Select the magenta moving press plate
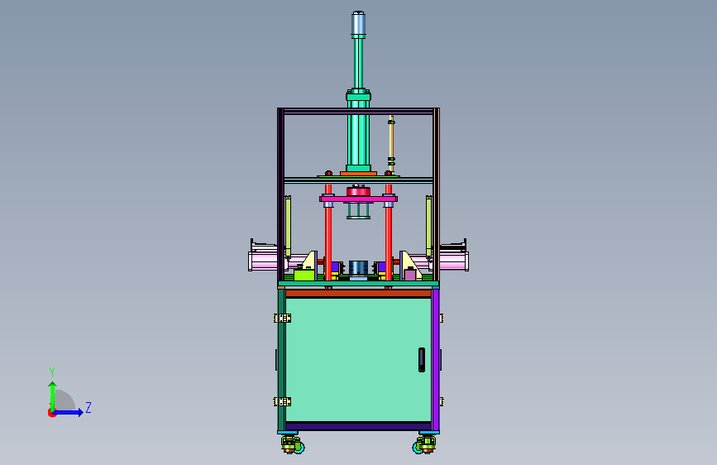 [359, 199]
